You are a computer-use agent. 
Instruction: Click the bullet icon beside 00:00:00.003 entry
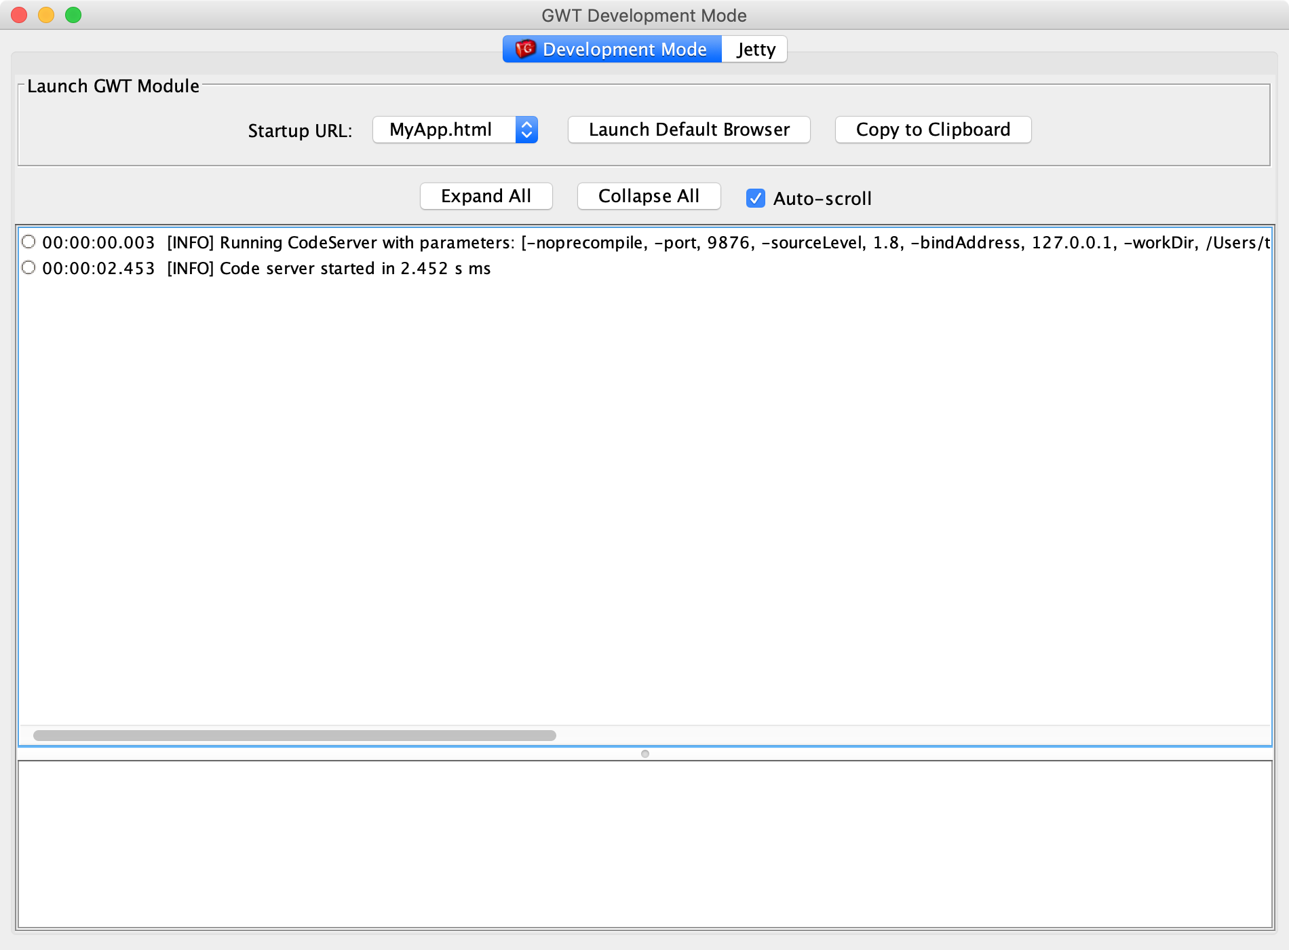(x=28, y=242)
